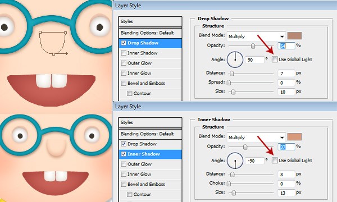The height and width of the screenshot is (202, 337).
Task: Select highlighted Inner Shadow row label
Action: coord(144,154)
